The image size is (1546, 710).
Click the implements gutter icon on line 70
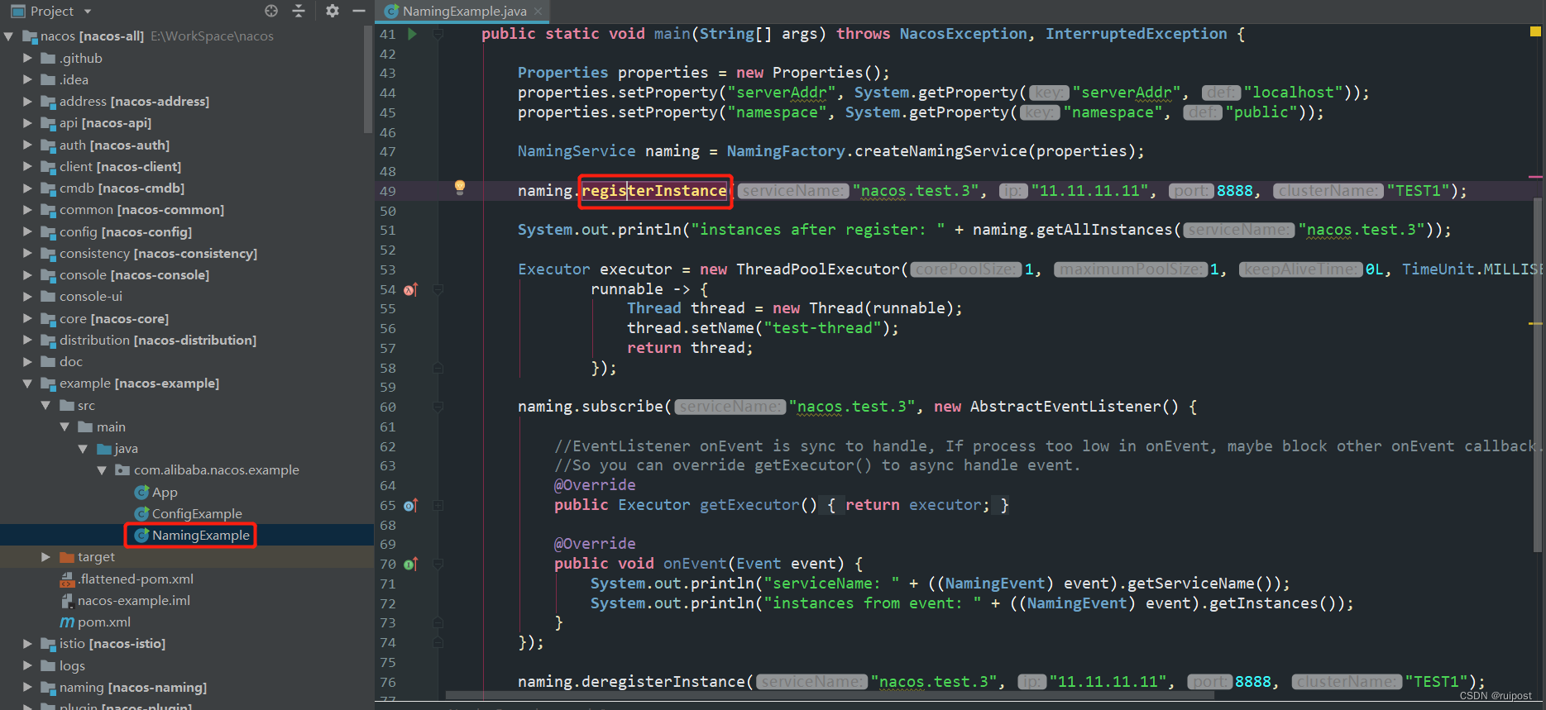click(410, 564)
